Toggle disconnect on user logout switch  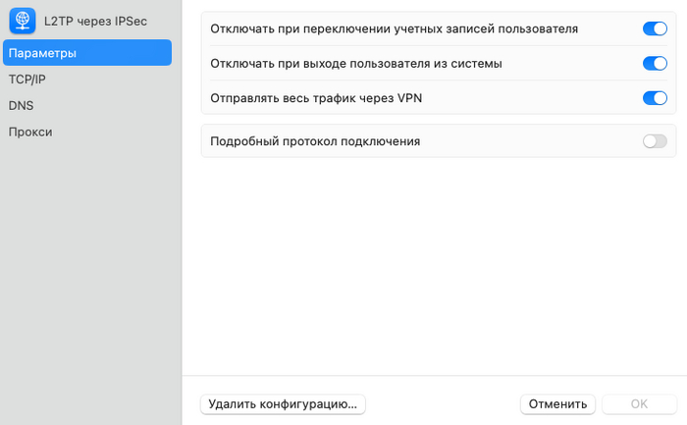654,64
